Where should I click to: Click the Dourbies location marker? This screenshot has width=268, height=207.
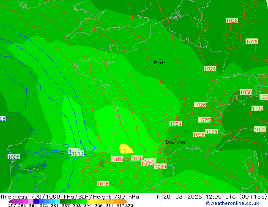point(175,139)
